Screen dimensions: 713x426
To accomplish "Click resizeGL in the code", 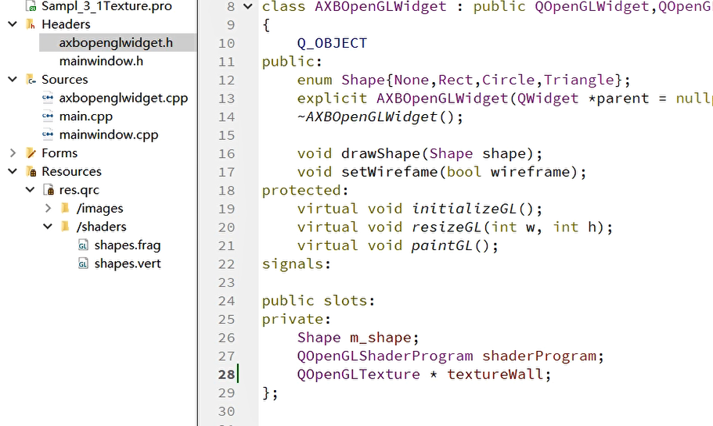I will (447, 227).
